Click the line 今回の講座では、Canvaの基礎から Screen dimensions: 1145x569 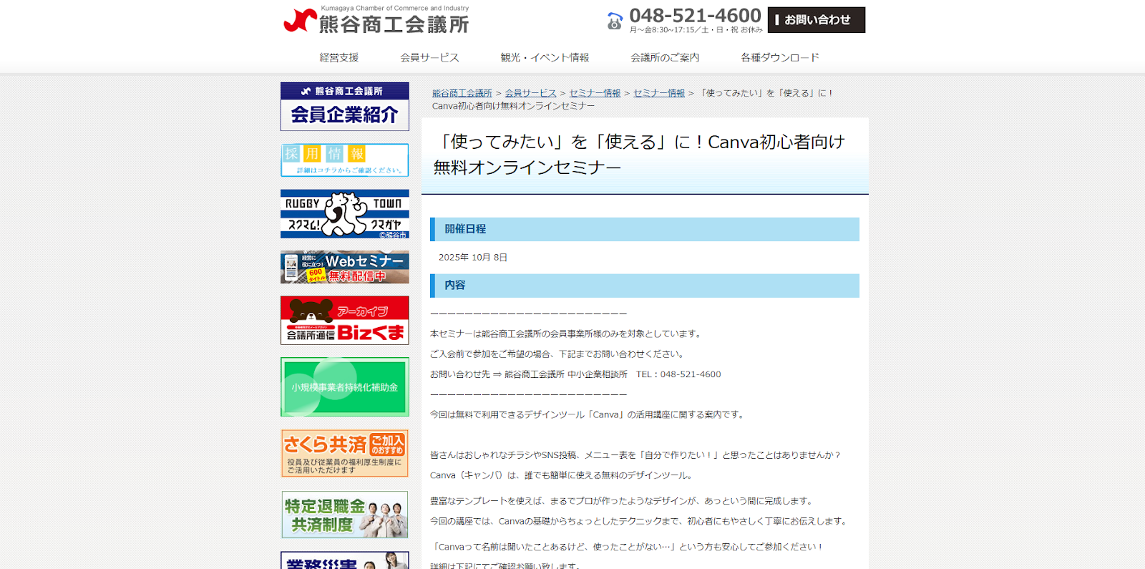pos(640,521)
